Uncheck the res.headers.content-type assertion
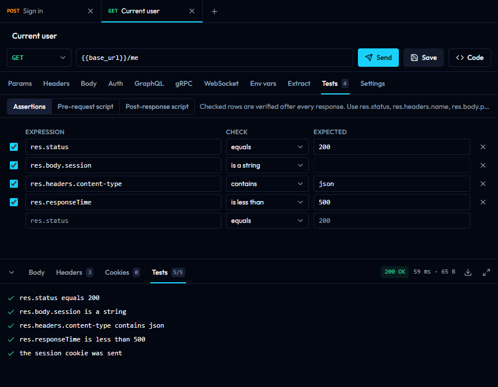Screen dimensions: 498x387 point(14,184)
